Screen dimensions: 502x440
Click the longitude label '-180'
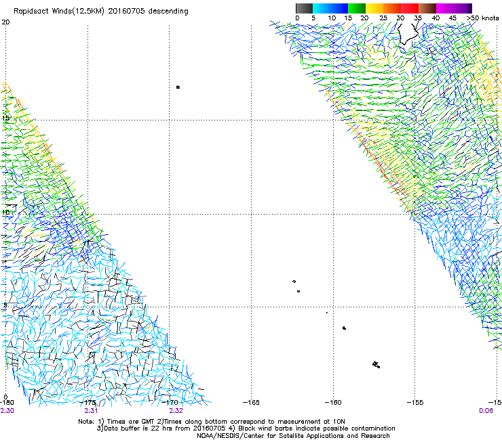coord(6,402)
